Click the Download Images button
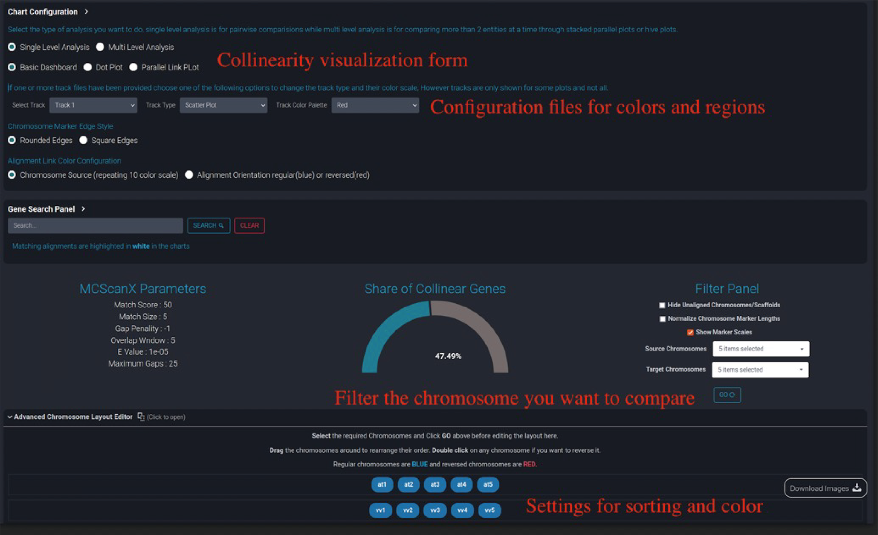This screenshot has width=878, height=535. click(825, 488)
